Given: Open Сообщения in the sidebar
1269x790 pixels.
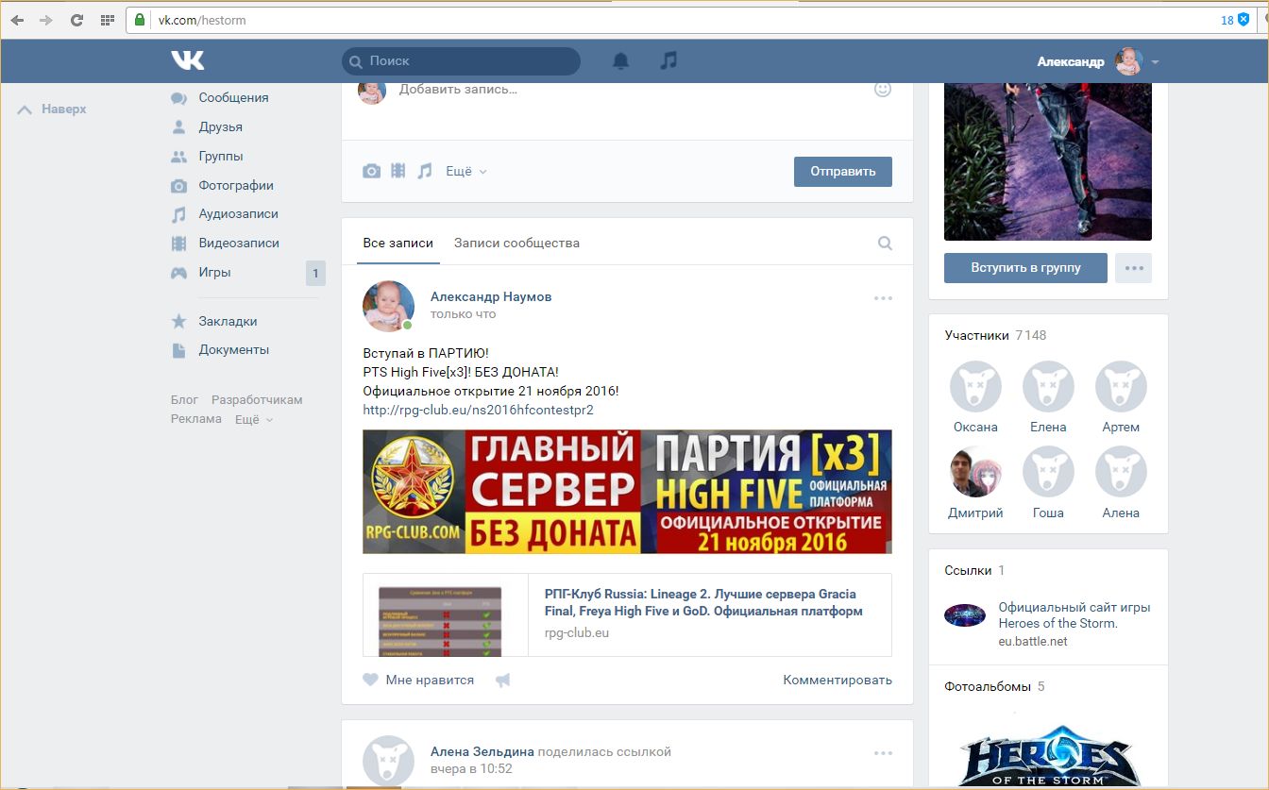Looking at the screenshot, I should coord(233,97).
